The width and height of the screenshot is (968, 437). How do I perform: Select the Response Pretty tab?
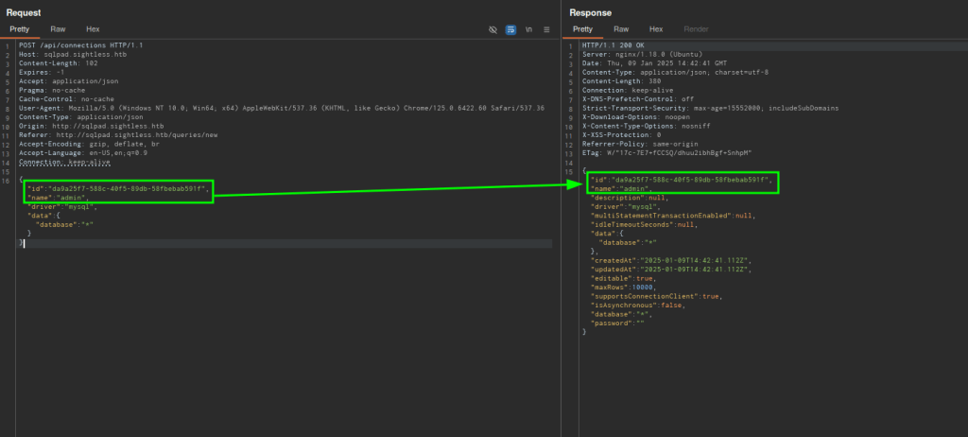tap(583, 29)
